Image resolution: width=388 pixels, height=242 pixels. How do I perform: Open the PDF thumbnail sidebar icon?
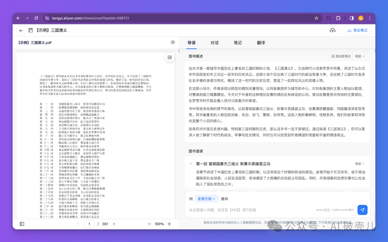click(22, 224)
